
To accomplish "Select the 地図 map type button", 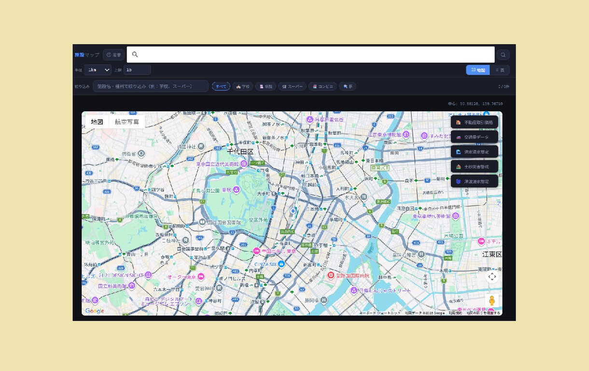I will click(x=97, y=122).
